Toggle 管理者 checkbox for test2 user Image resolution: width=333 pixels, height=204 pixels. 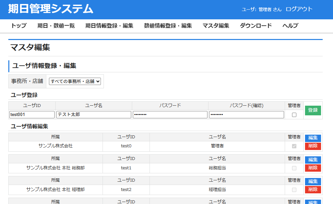tap(294, 190)
